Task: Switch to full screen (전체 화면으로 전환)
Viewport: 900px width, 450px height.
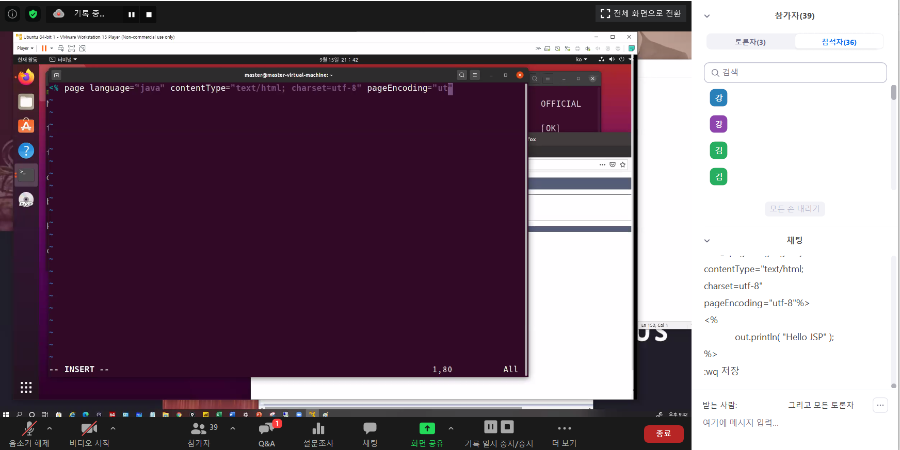Action: coord(641,13)
